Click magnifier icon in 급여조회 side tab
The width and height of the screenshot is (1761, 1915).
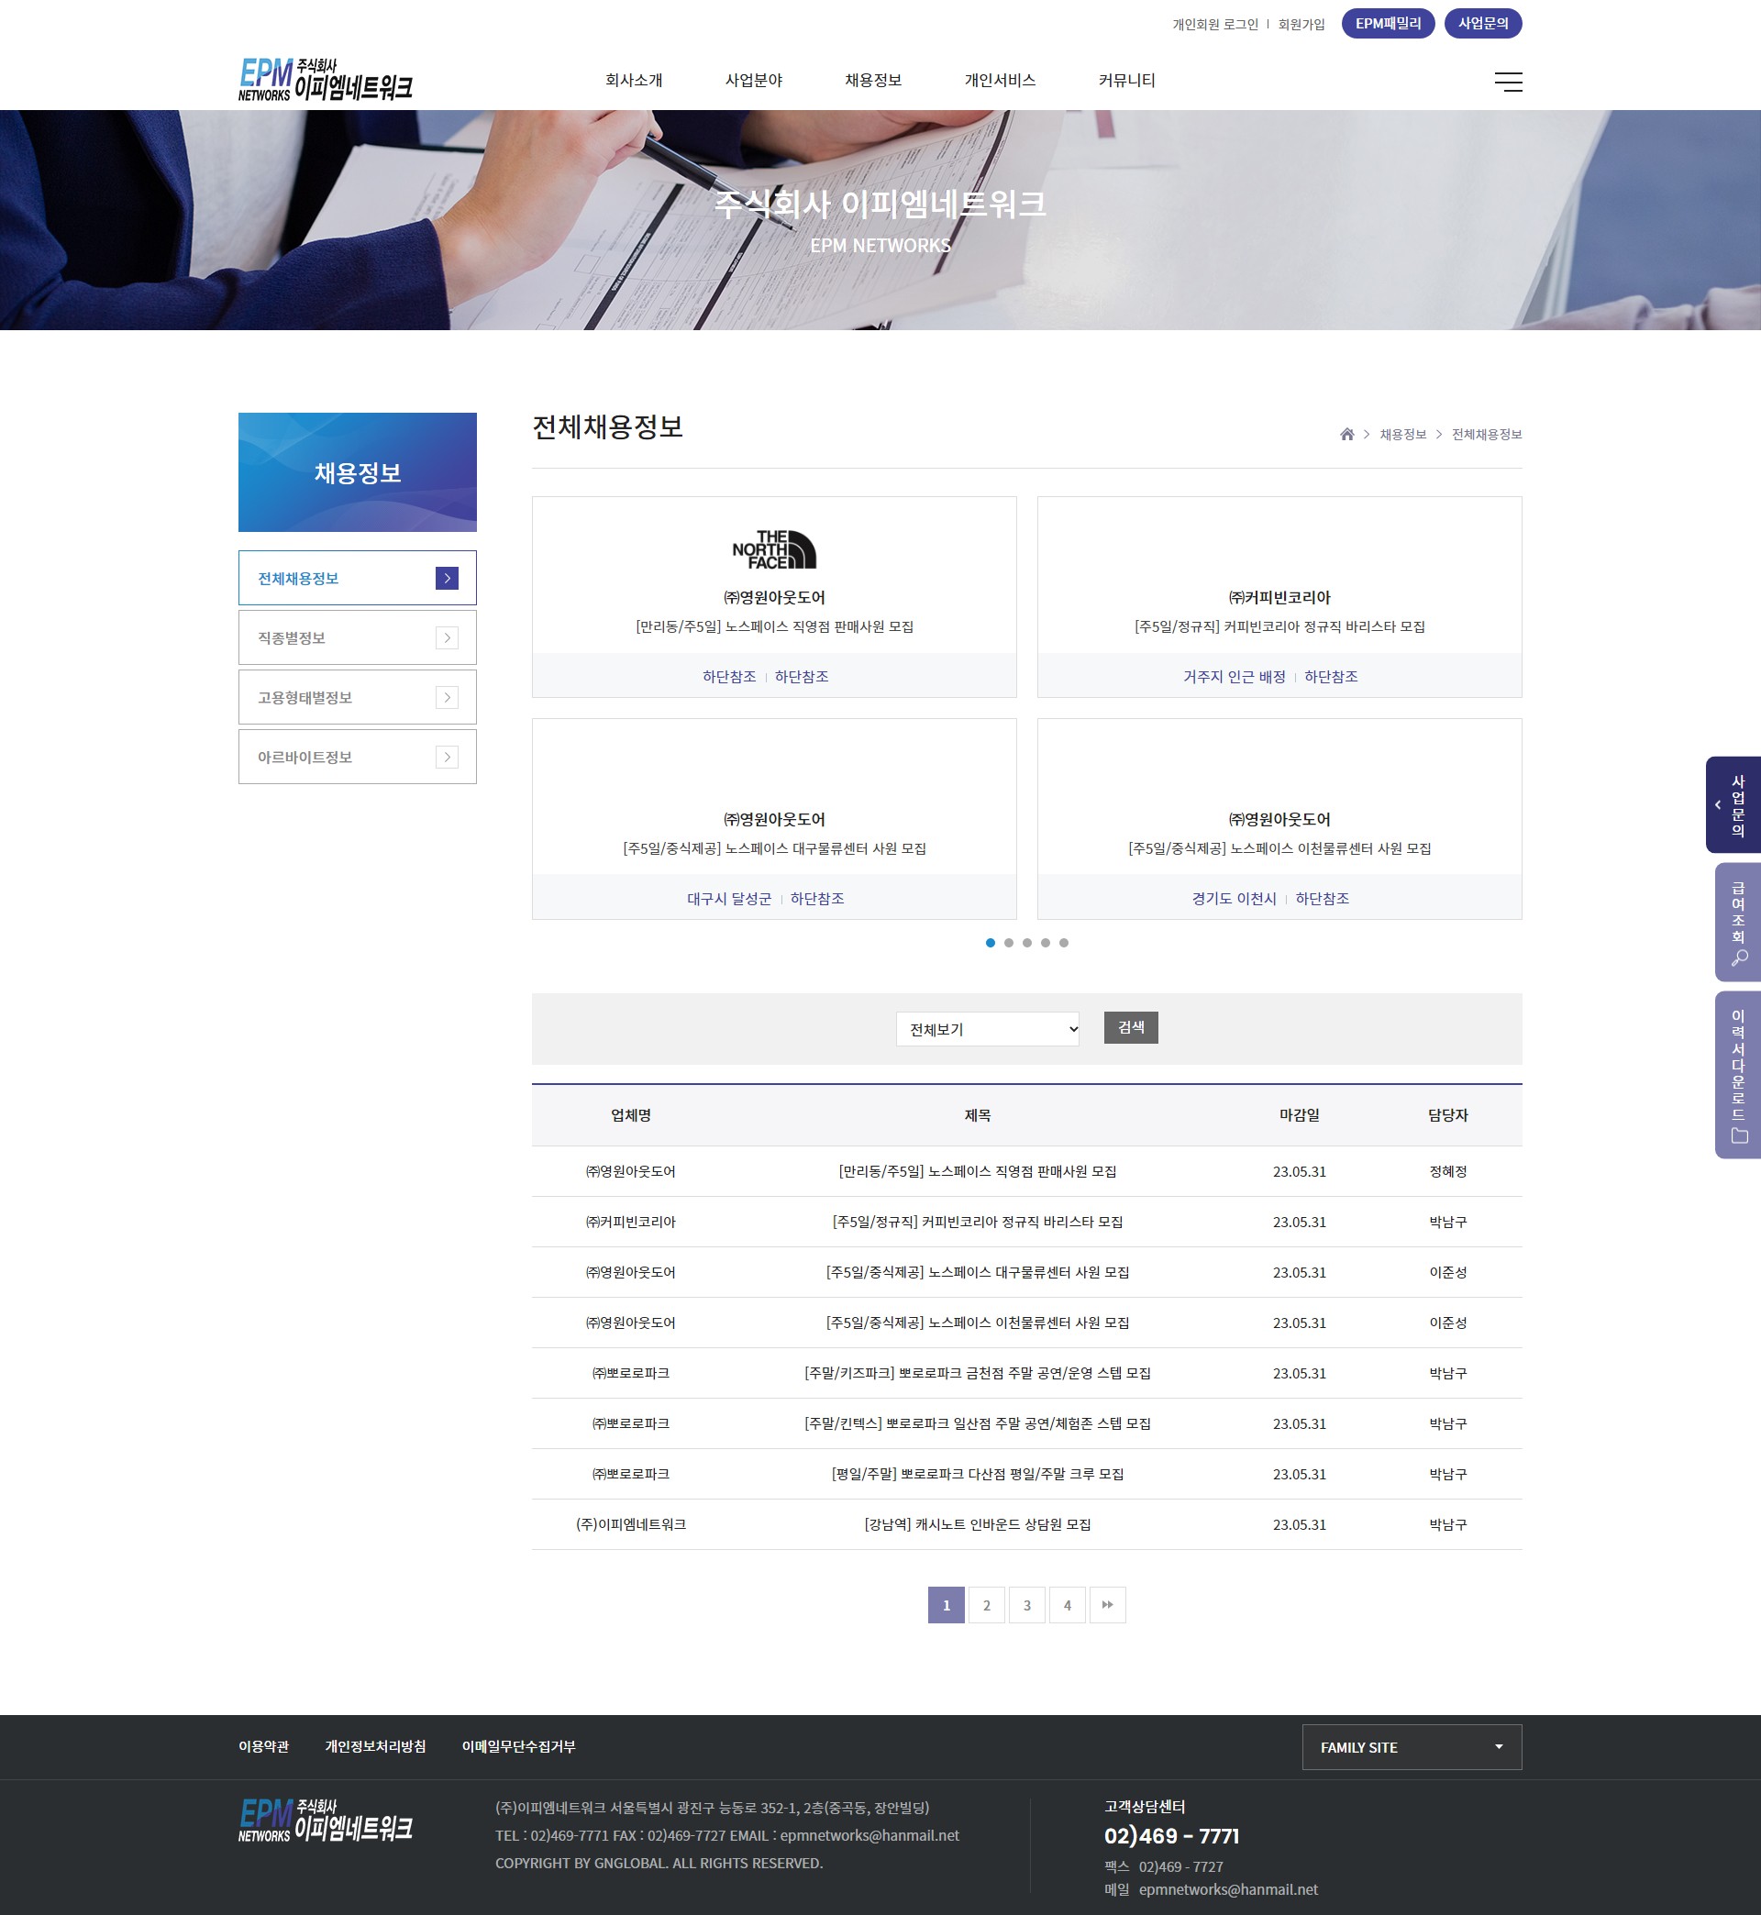tap(1739, 958)
